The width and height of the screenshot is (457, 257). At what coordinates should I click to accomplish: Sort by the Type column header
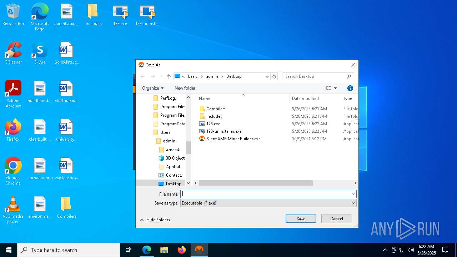(x=350, y=99)
